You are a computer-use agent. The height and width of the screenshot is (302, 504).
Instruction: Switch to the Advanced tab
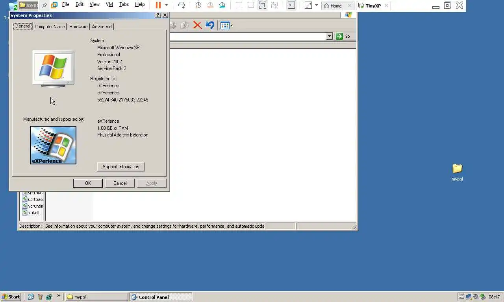click(102, 27)
